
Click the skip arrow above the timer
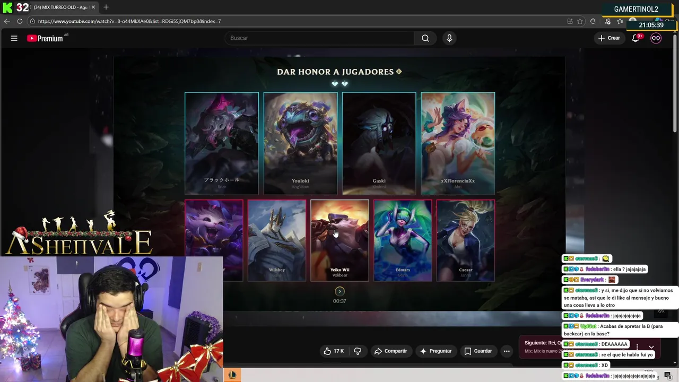(339, 291)
